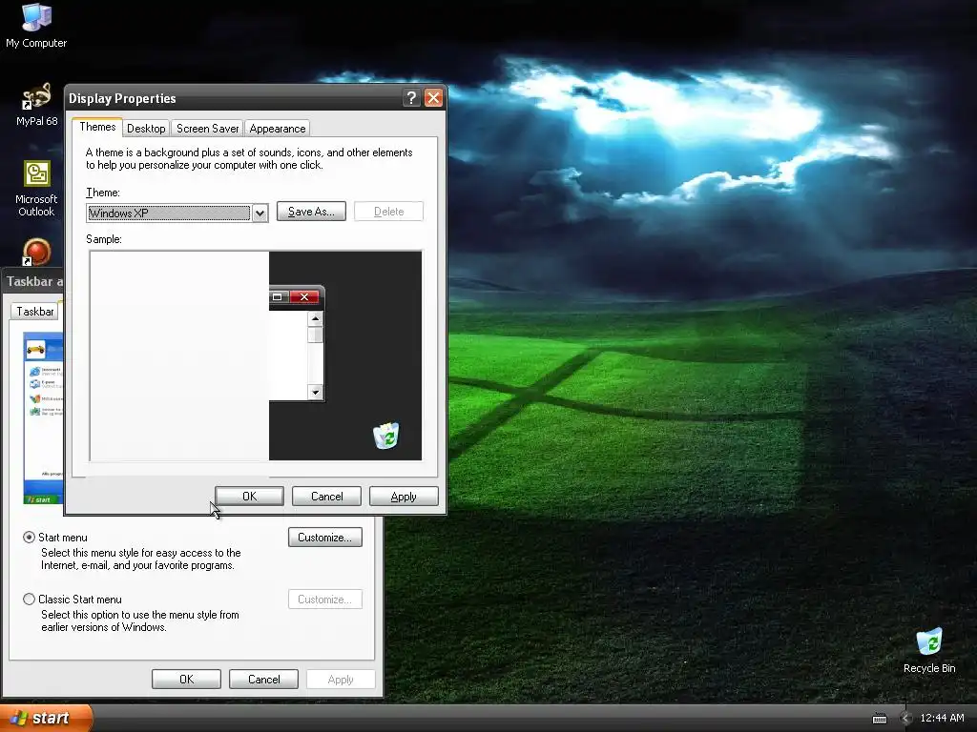The height and width of the screenshot is (732, 977).
Task: Open the Recycle Bin on desktop
Action: click(929, 650)
